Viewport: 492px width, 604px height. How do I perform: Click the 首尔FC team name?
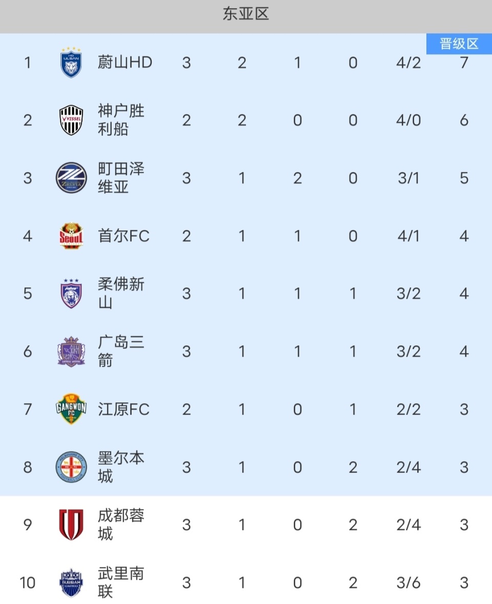(x=124, y=236)
